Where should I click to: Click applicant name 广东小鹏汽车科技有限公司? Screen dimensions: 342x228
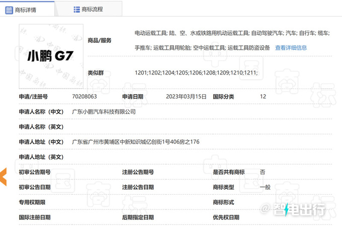104,111
